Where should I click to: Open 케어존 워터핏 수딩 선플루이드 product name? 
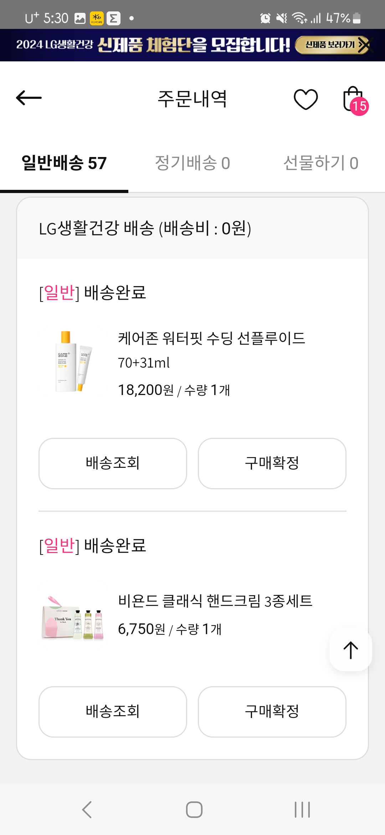(x=211, y=338)
